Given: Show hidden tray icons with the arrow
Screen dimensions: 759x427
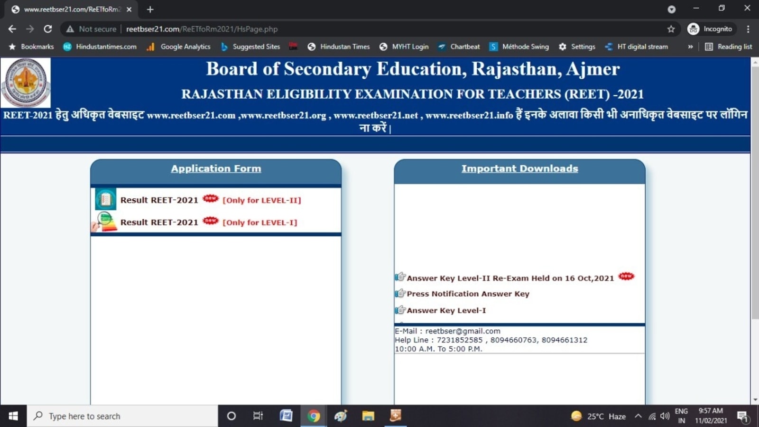Looking at the screenshot, I should click(x=639, y=416).
